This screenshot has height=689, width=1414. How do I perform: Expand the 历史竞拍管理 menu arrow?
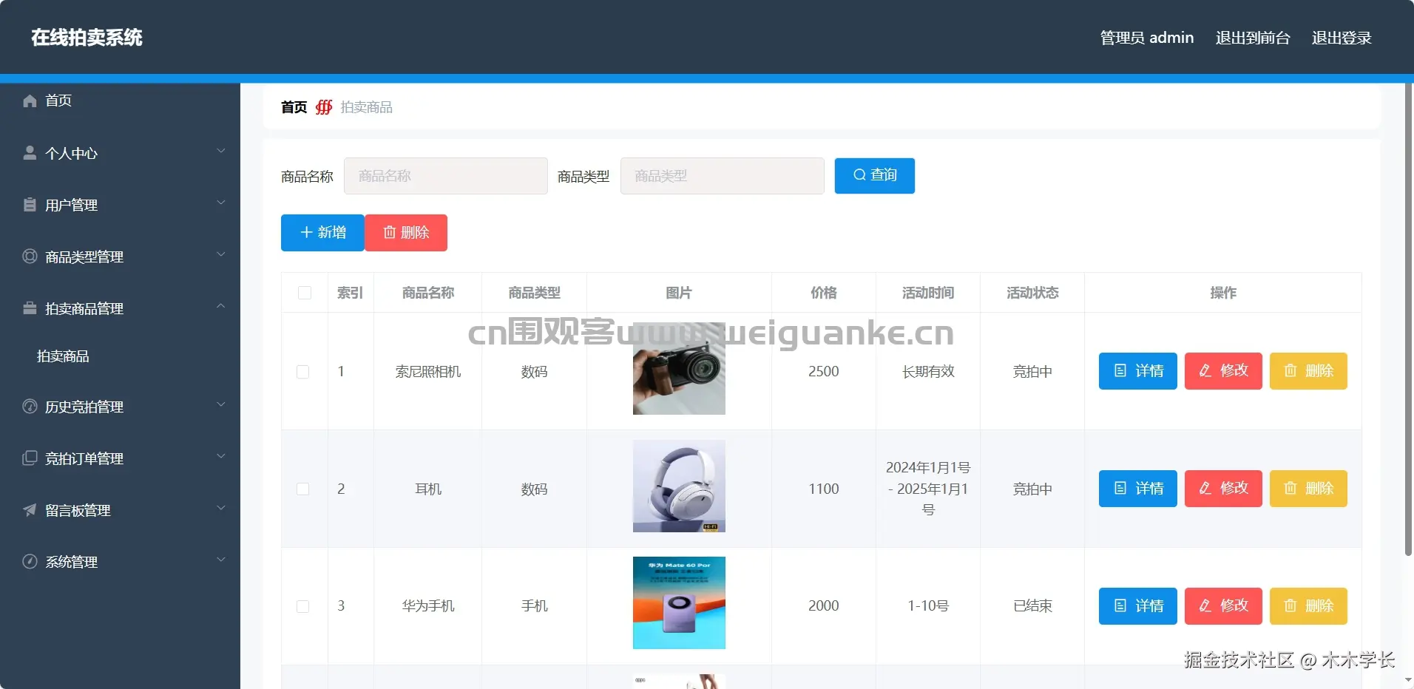tap(220, 405)
